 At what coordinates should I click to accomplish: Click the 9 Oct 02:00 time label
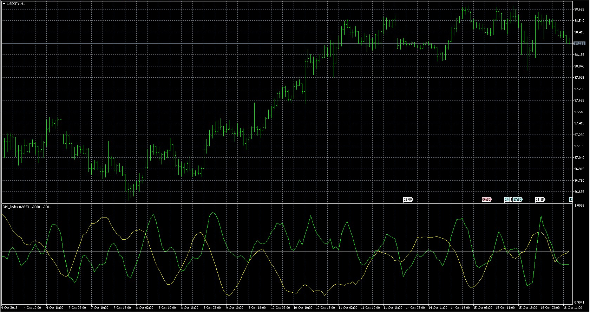tap(212, 308)
